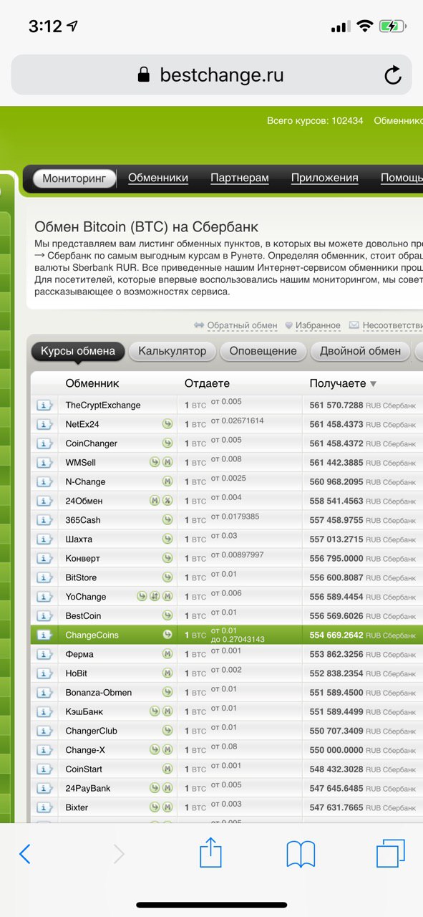Open Safari bookmarks book icon
The height and width of the screenshot is (917, 423).
click(301, 854)
